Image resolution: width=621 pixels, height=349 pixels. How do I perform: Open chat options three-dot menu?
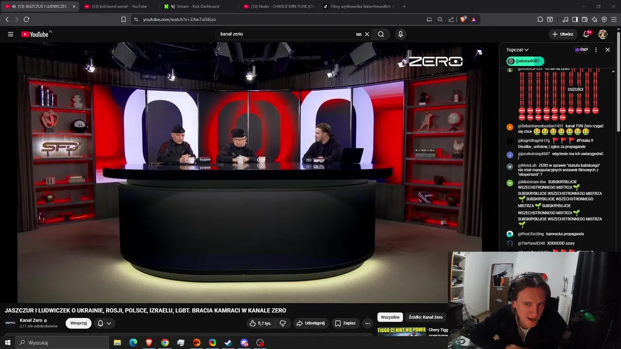(x=596, y=49)
